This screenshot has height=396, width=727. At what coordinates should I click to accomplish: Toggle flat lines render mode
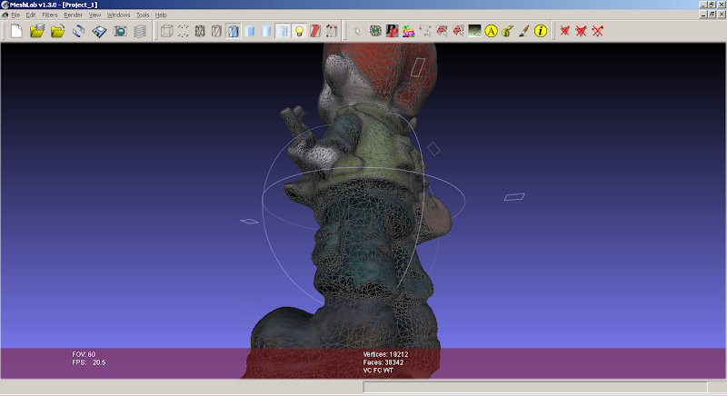234,31
